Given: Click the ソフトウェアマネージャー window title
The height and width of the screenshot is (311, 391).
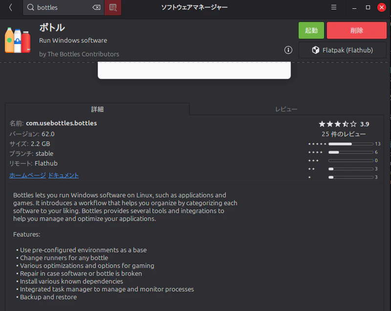Looking at the screenshot, I should (194, 7).
